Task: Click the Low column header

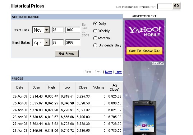Action: coord(67,87)
